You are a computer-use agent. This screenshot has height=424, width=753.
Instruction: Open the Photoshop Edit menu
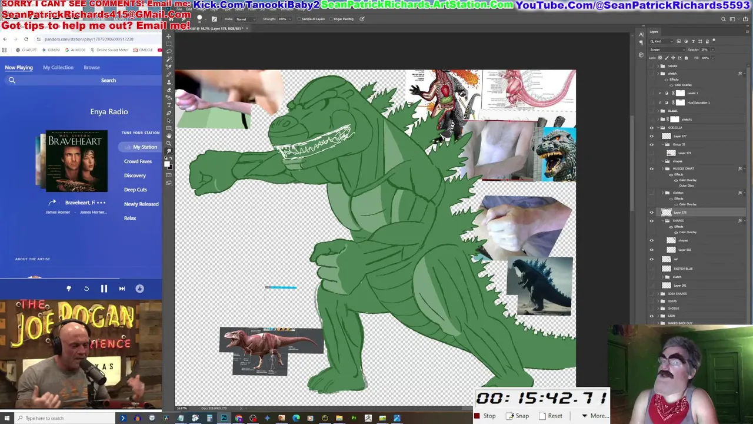click(x=189, y=9)
